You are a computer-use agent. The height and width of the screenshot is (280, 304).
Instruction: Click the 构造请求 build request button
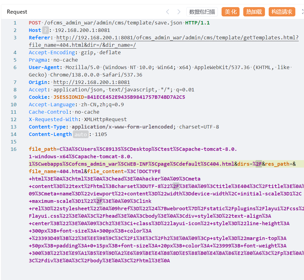click(x=282, y=12)
